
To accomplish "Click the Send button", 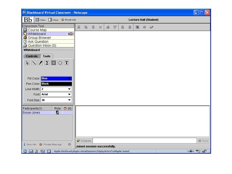I will pyautogui.click(x=203, y=141).
